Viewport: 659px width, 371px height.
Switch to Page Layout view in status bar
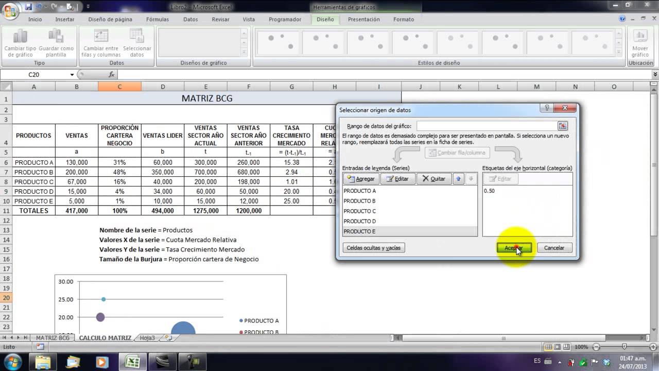click(558, 347)
